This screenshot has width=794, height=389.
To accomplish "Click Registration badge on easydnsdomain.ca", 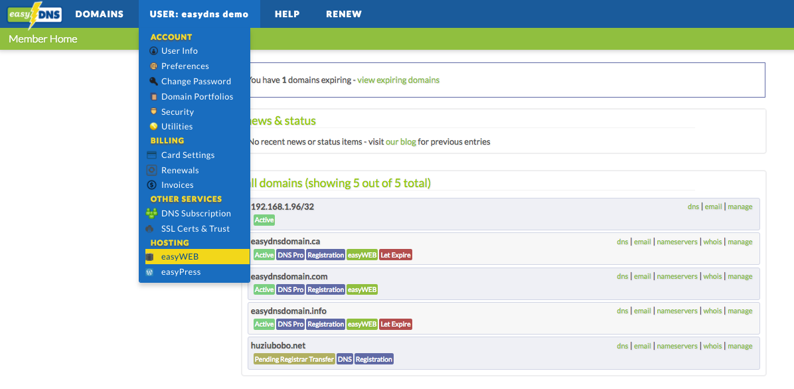I will tap(325, 255).
